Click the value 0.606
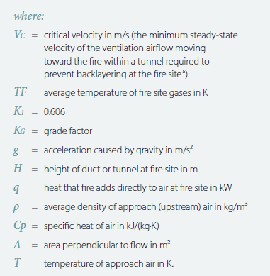 point(55,111)
